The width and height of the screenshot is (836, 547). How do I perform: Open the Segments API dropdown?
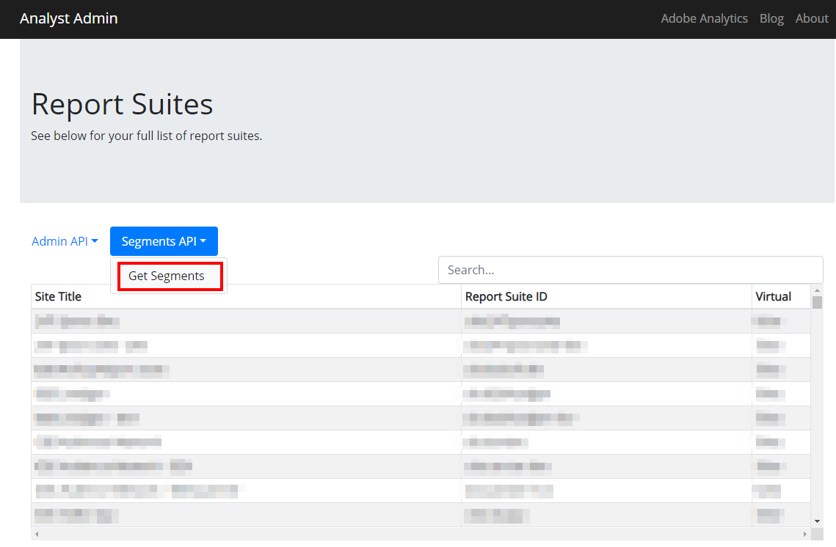click(164, 241)
